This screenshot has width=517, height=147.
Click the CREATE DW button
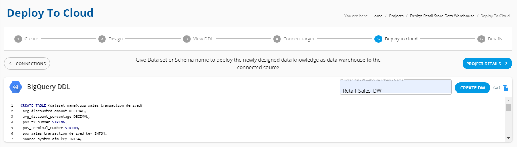[x=473, y=88]
